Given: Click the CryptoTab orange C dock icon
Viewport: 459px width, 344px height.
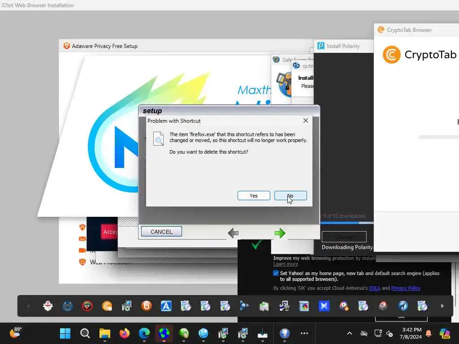Looking at the screenshot, I should (107, 306).
